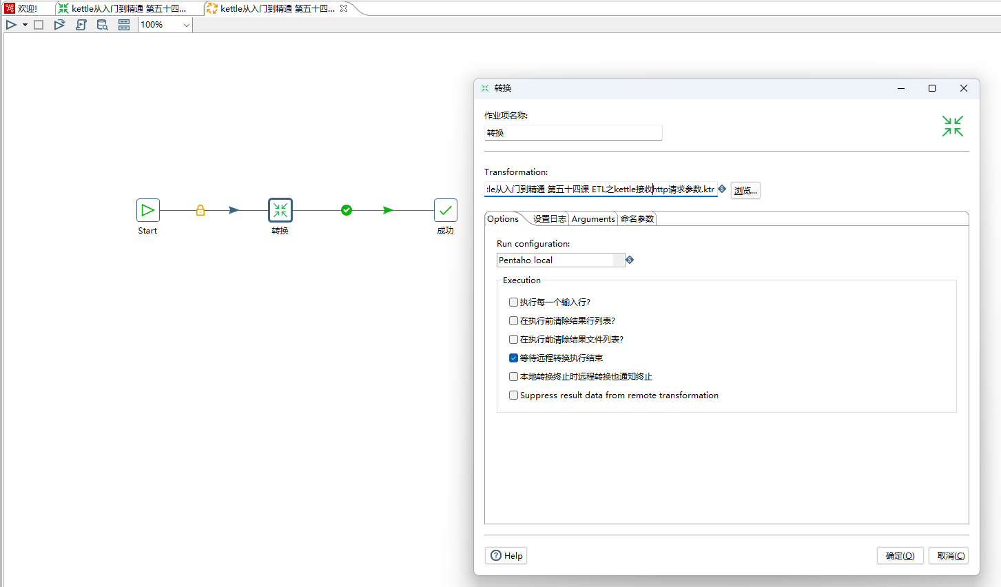The width and height of the screenshot is (1001, 587).
Task: Click the 取消(C) button
Action: click(x=949, y=556)
